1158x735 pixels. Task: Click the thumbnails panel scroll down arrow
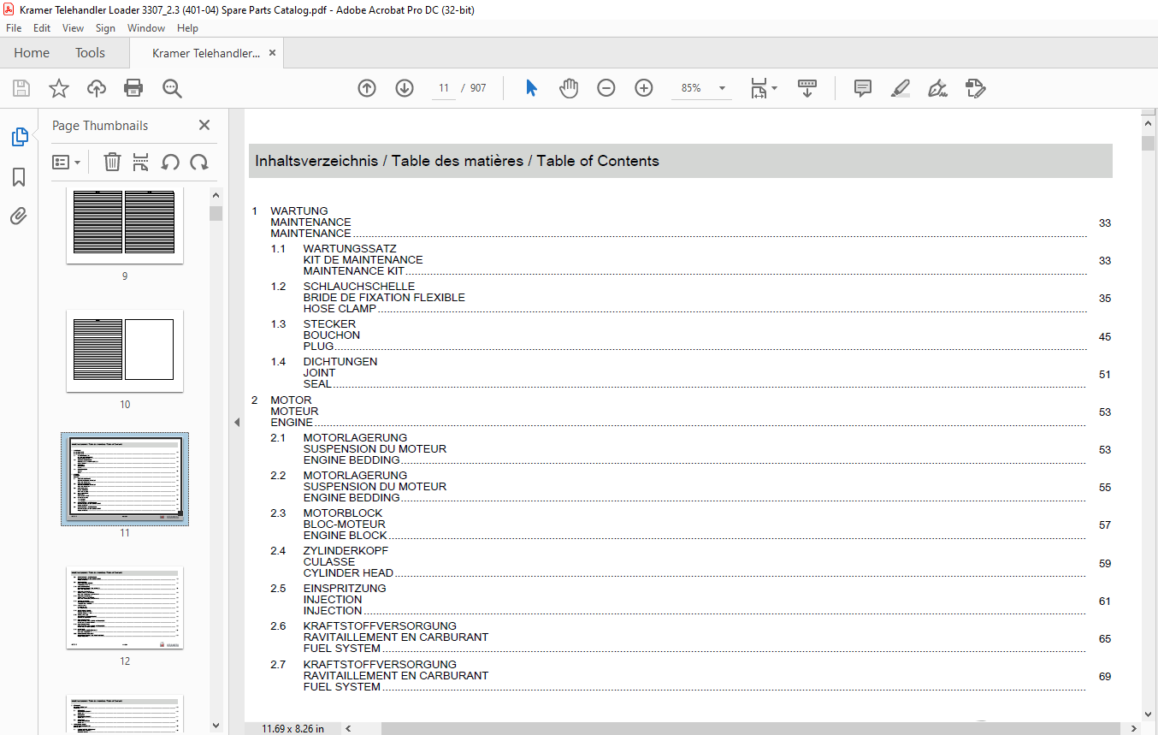coord(216,726)
